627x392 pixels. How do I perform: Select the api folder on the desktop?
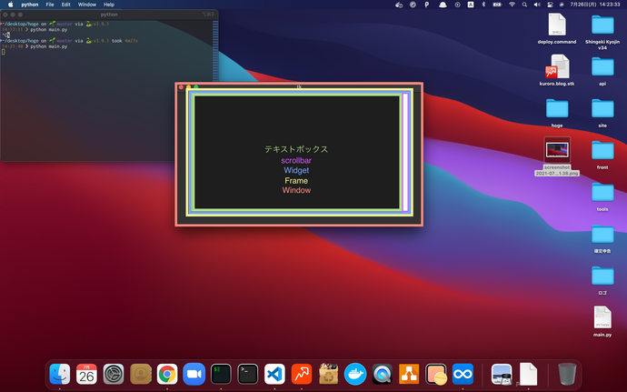pyautogui.click(x=602, y=67)
